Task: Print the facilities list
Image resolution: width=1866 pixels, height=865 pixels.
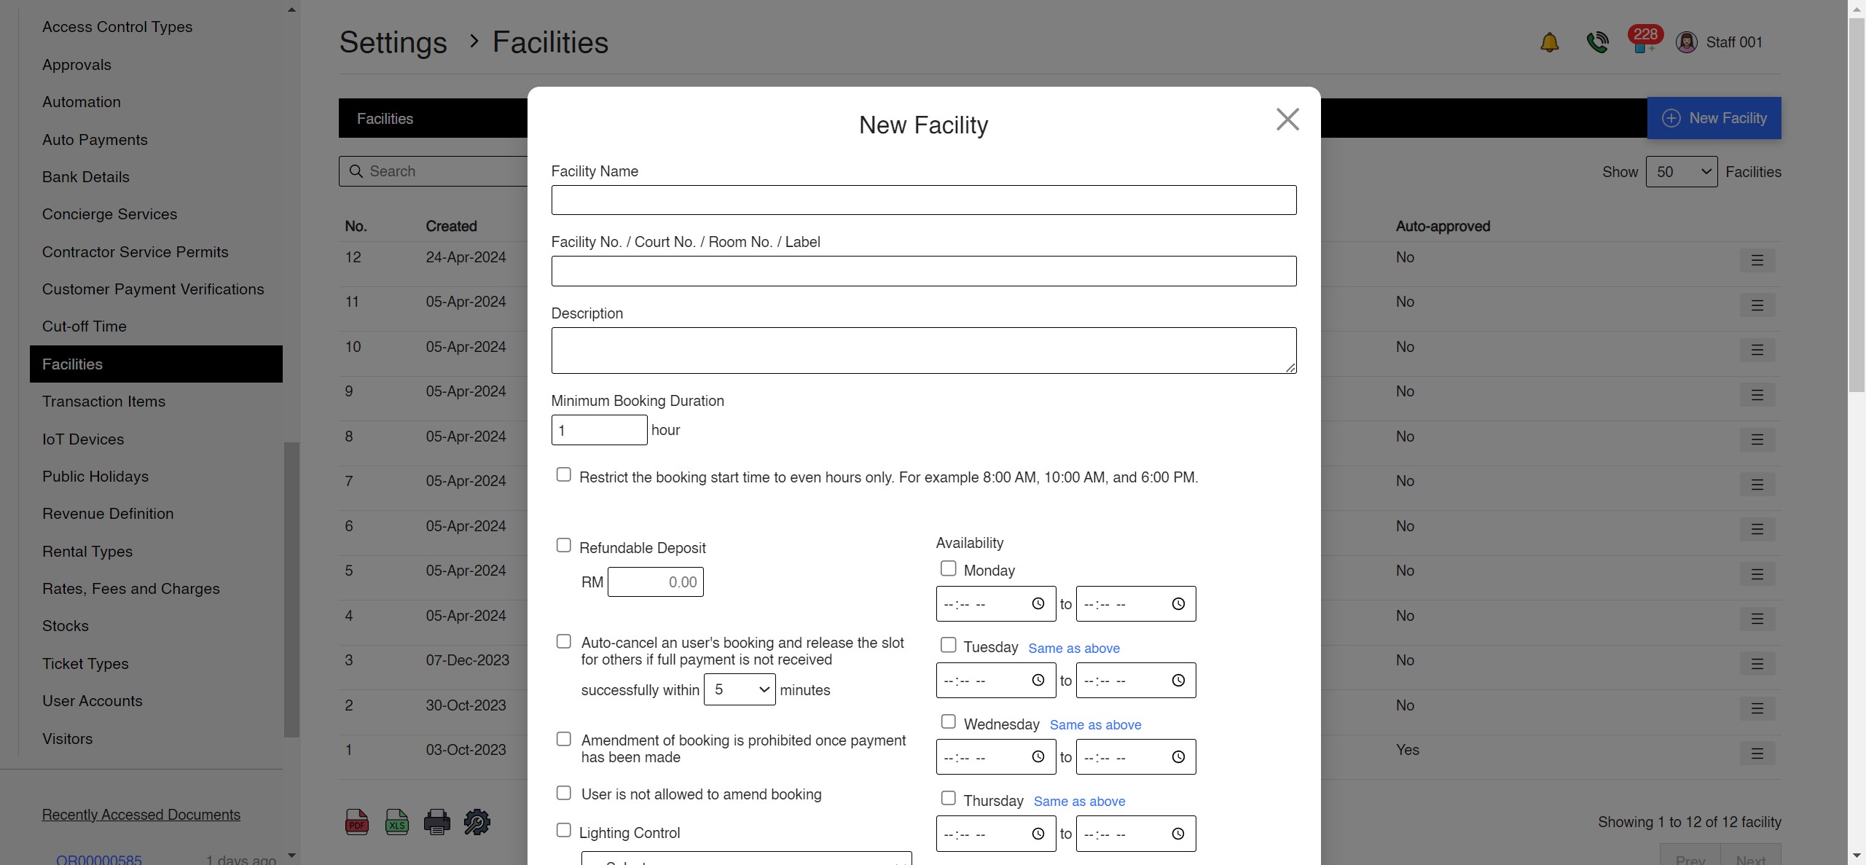Action: coord(436,821)
